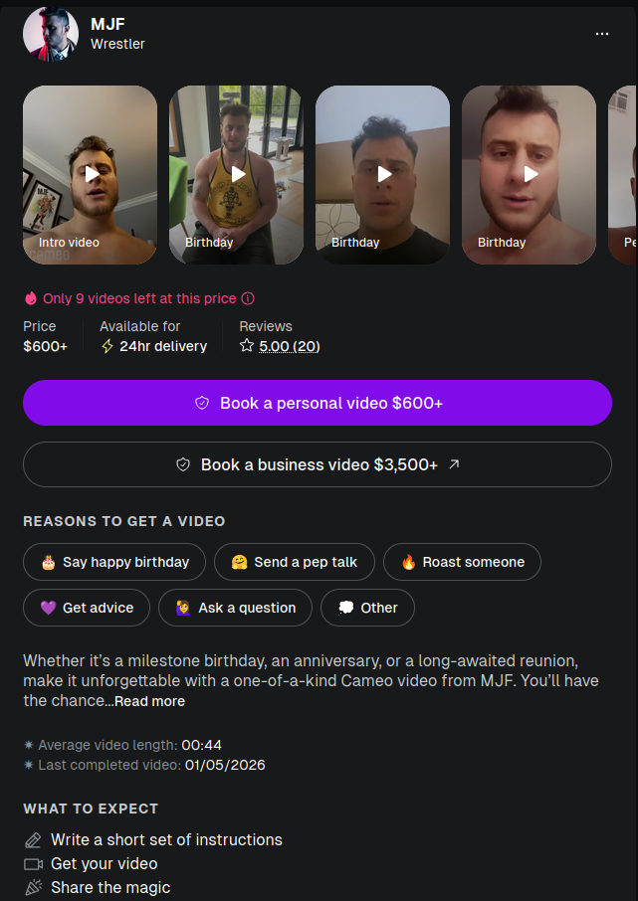Select the Send a pep talk reason
This screenshot has width=638, height=901.
295,562
